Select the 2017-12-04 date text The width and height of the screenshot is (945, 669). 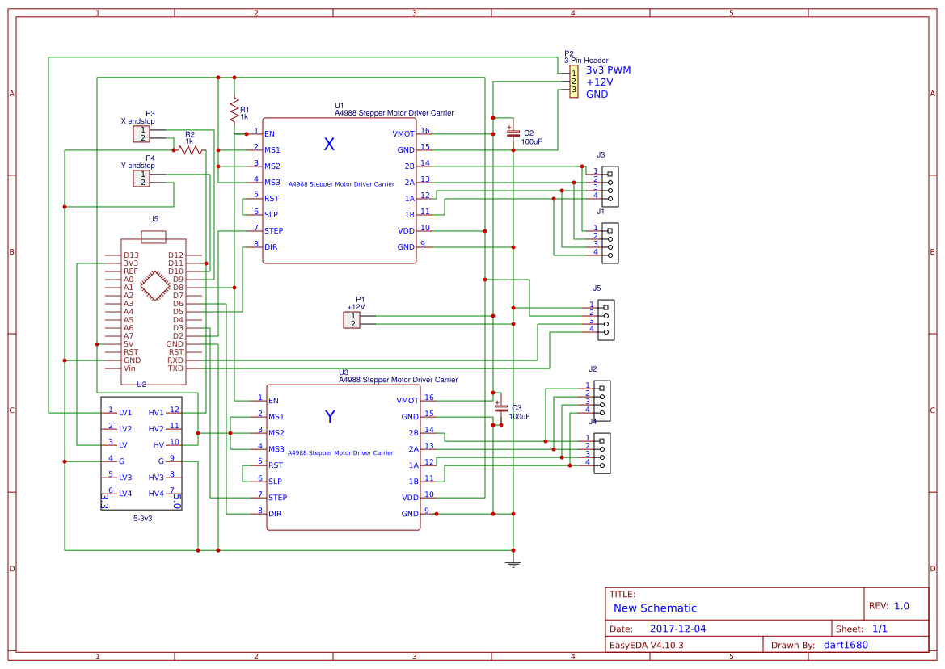tap(680, 627)
